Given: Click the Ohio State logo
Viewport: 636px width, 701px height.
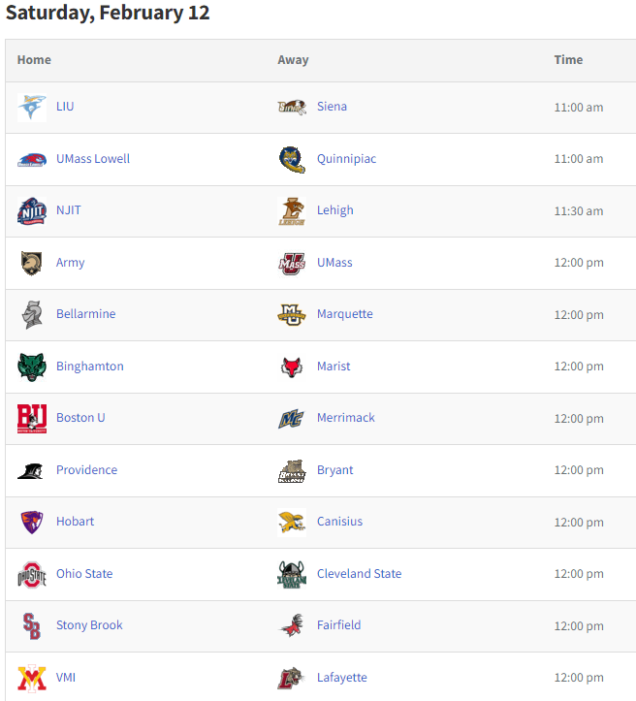Looking at the screenshot, I should coord(32,575).
